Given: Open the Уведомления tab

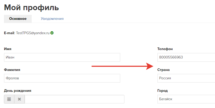Looking at the screenshot, I should tap(52, 19).
